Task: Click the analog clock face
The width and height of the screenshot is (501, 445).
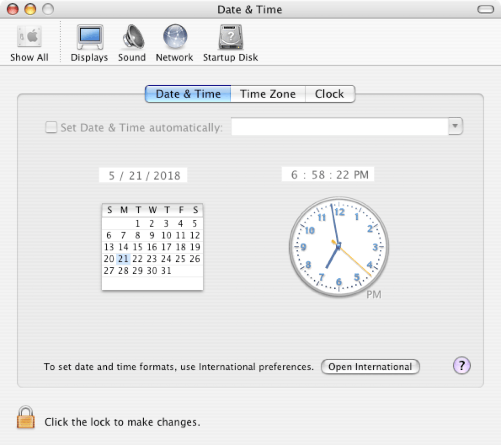Action: click(x=339, y=247)
